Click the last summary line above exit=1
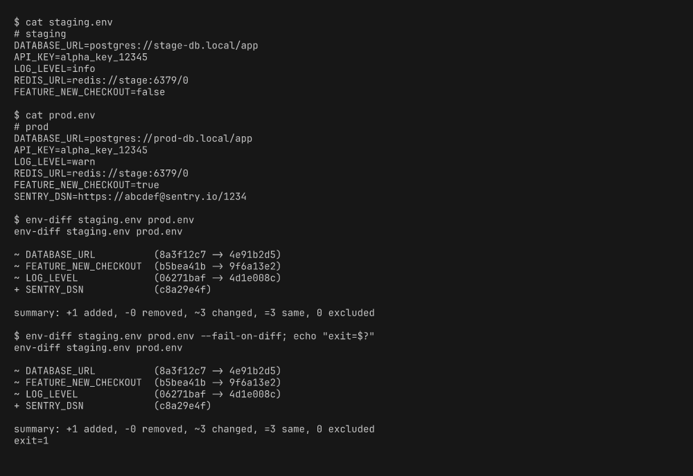This screenshot has width=693, height=476. (194, 430)
